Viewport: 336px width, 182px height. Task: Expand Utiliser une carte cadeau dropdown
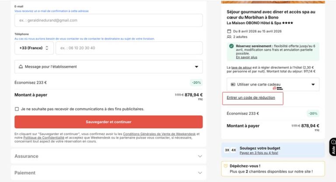click(313, 84)
